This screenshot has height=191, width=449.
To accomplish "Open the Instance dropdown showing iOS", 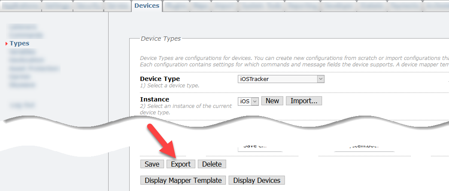I will 248,101.
